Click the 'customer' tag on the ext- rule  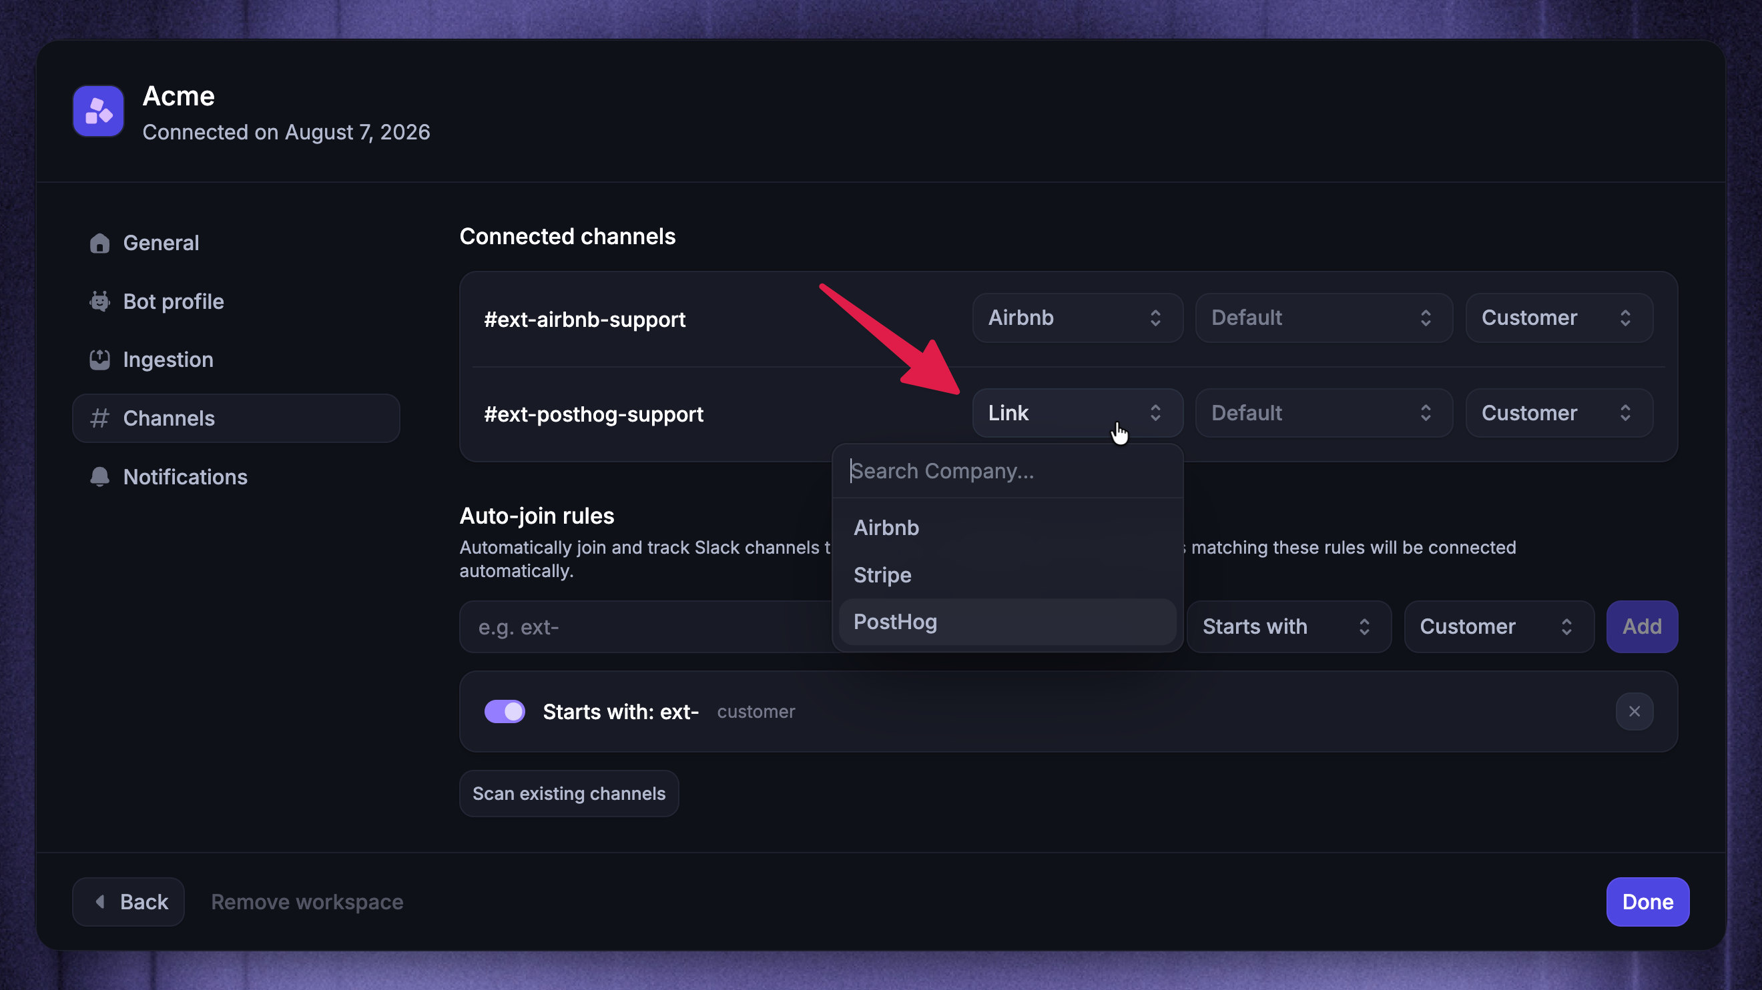click(756, 711)
